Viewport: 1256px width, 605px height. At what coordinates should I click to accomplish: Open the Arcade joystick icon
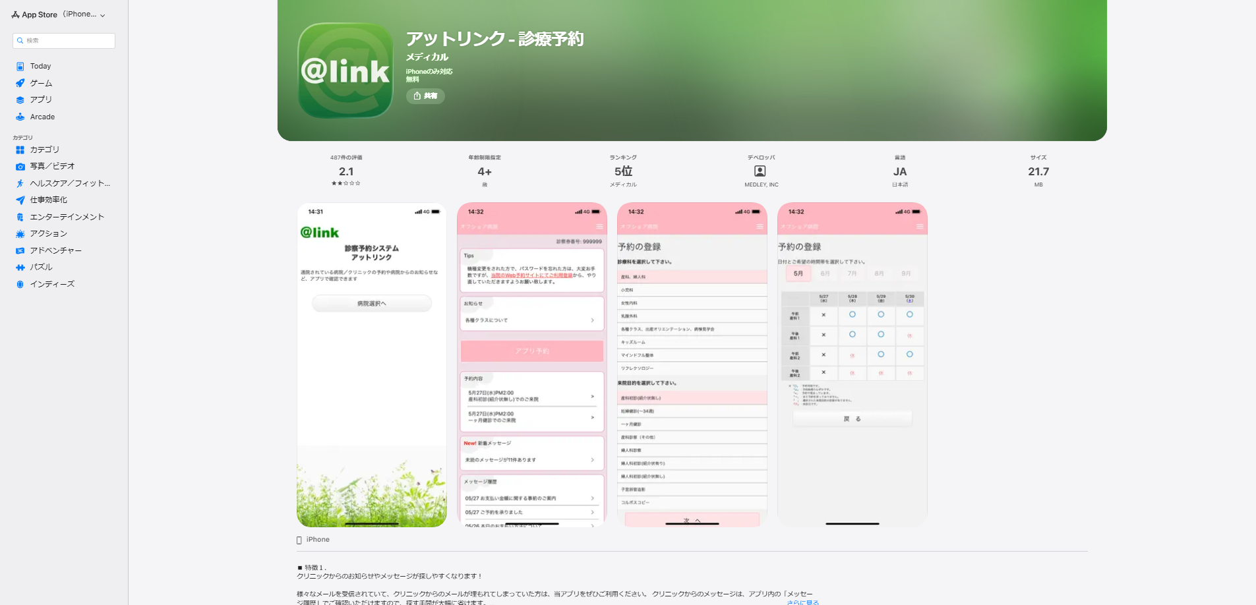tap(20, 117)
